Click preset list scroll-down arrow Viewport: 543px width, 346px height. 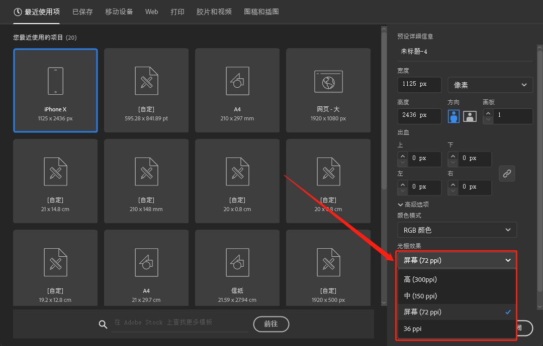coord(384,303)
